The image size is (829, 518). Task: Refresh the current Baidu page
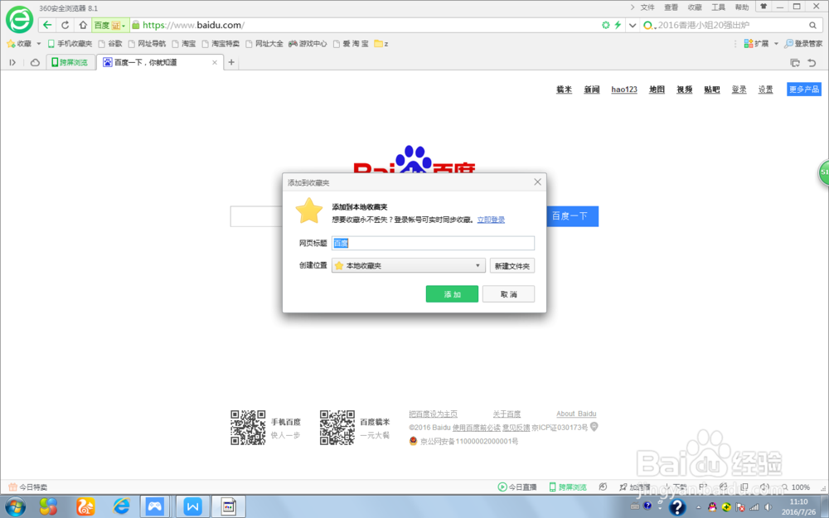pyautogui.click(x=65, y=25)
